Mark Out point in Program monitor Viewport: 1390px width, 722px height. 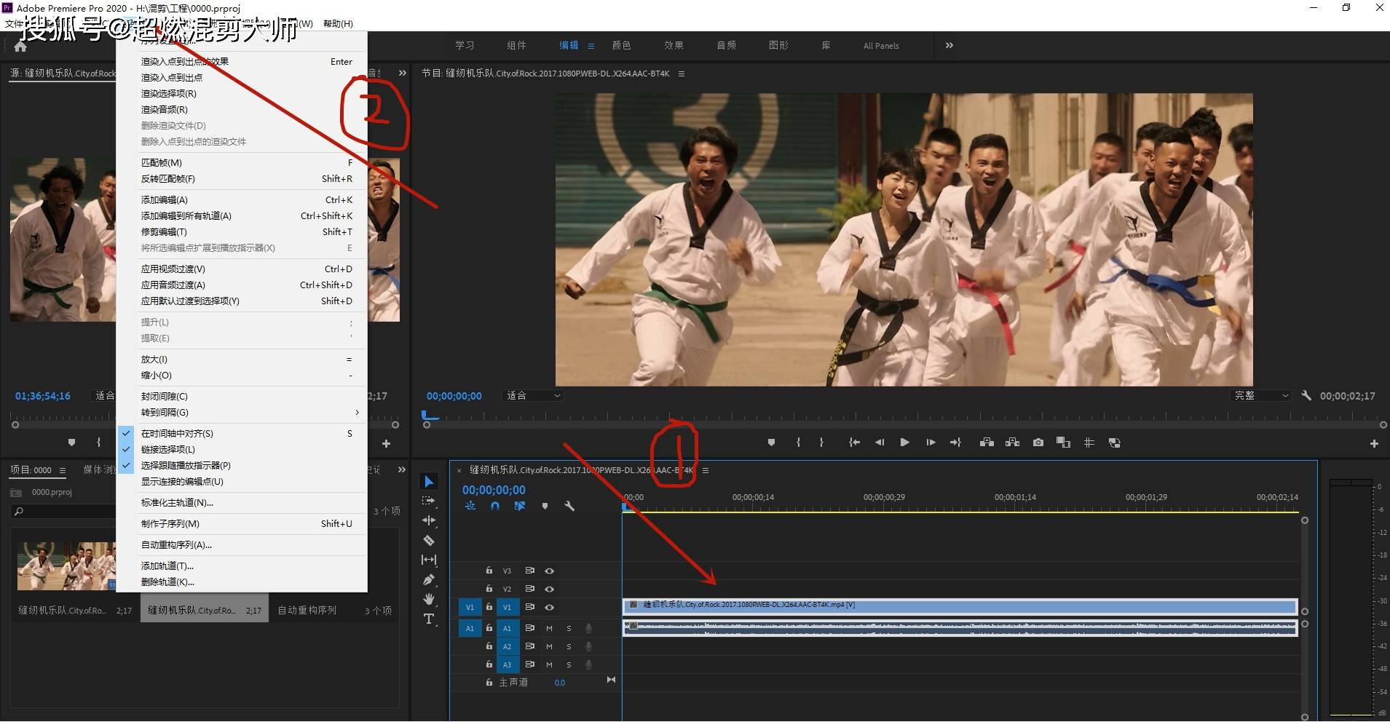tap(821, 443)
